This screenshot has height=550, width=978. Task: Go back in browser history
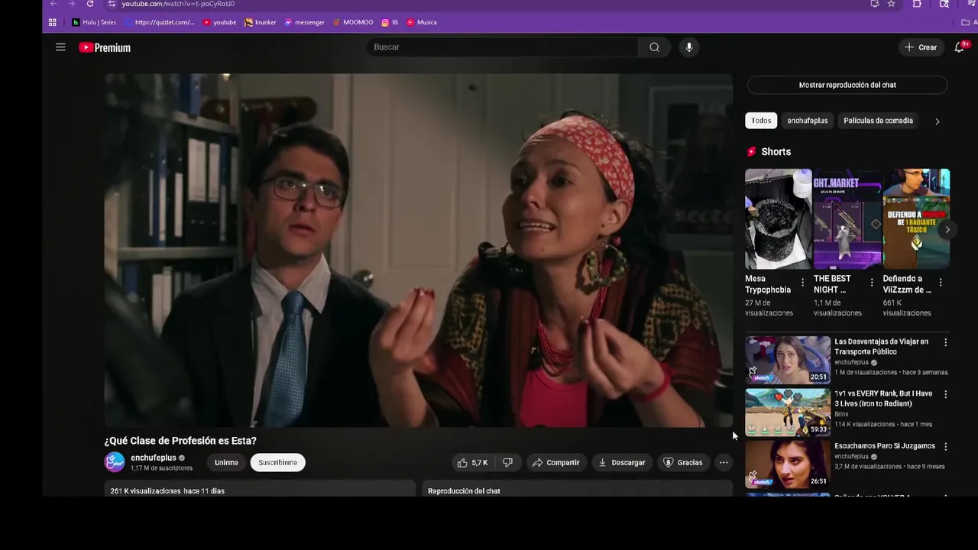click(x=53, y=4)
